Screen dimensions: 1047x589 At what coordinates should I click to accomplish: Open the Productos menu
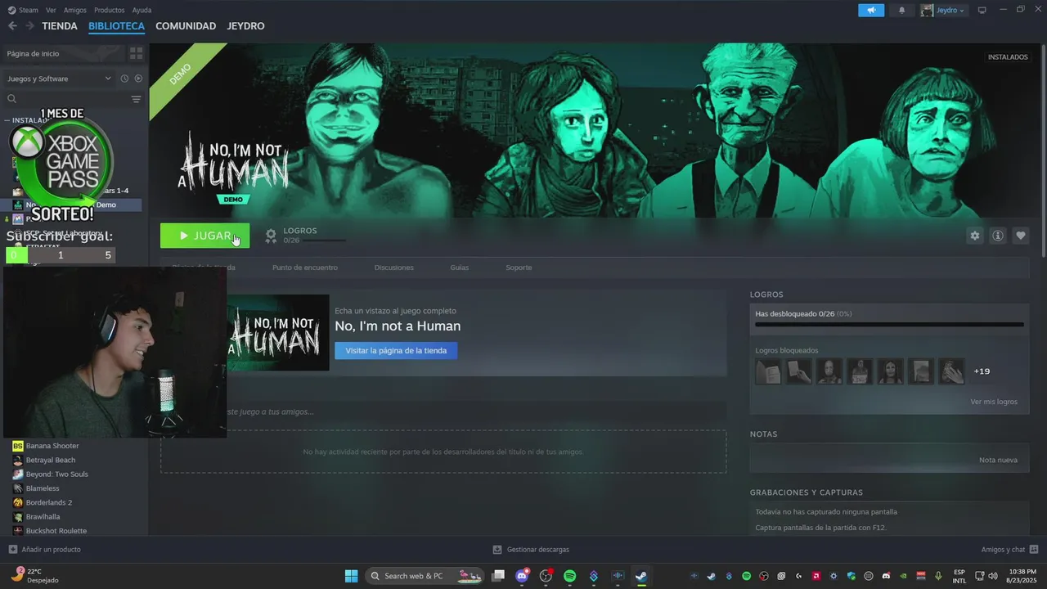point(109,10)
